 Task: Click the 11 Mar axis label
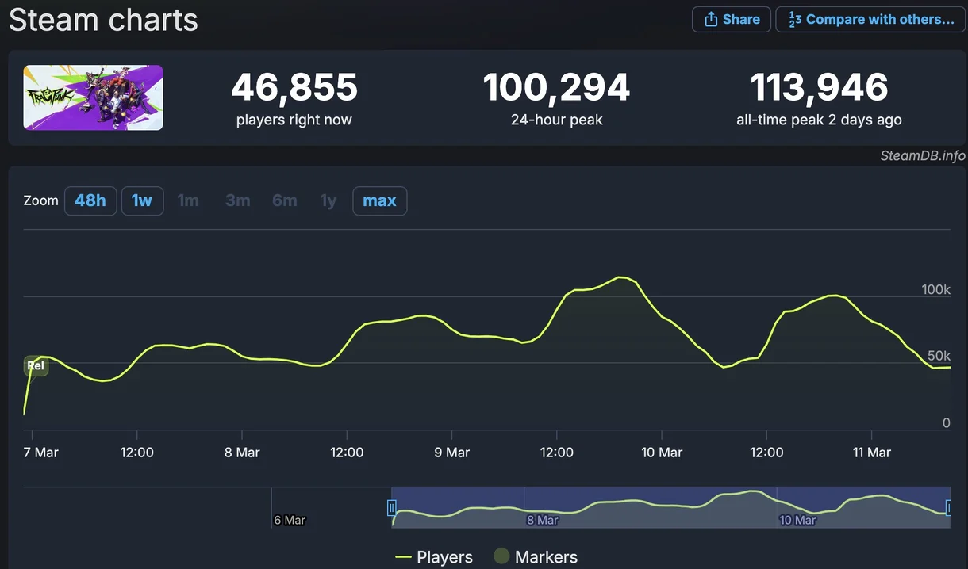tap(871, 453)
